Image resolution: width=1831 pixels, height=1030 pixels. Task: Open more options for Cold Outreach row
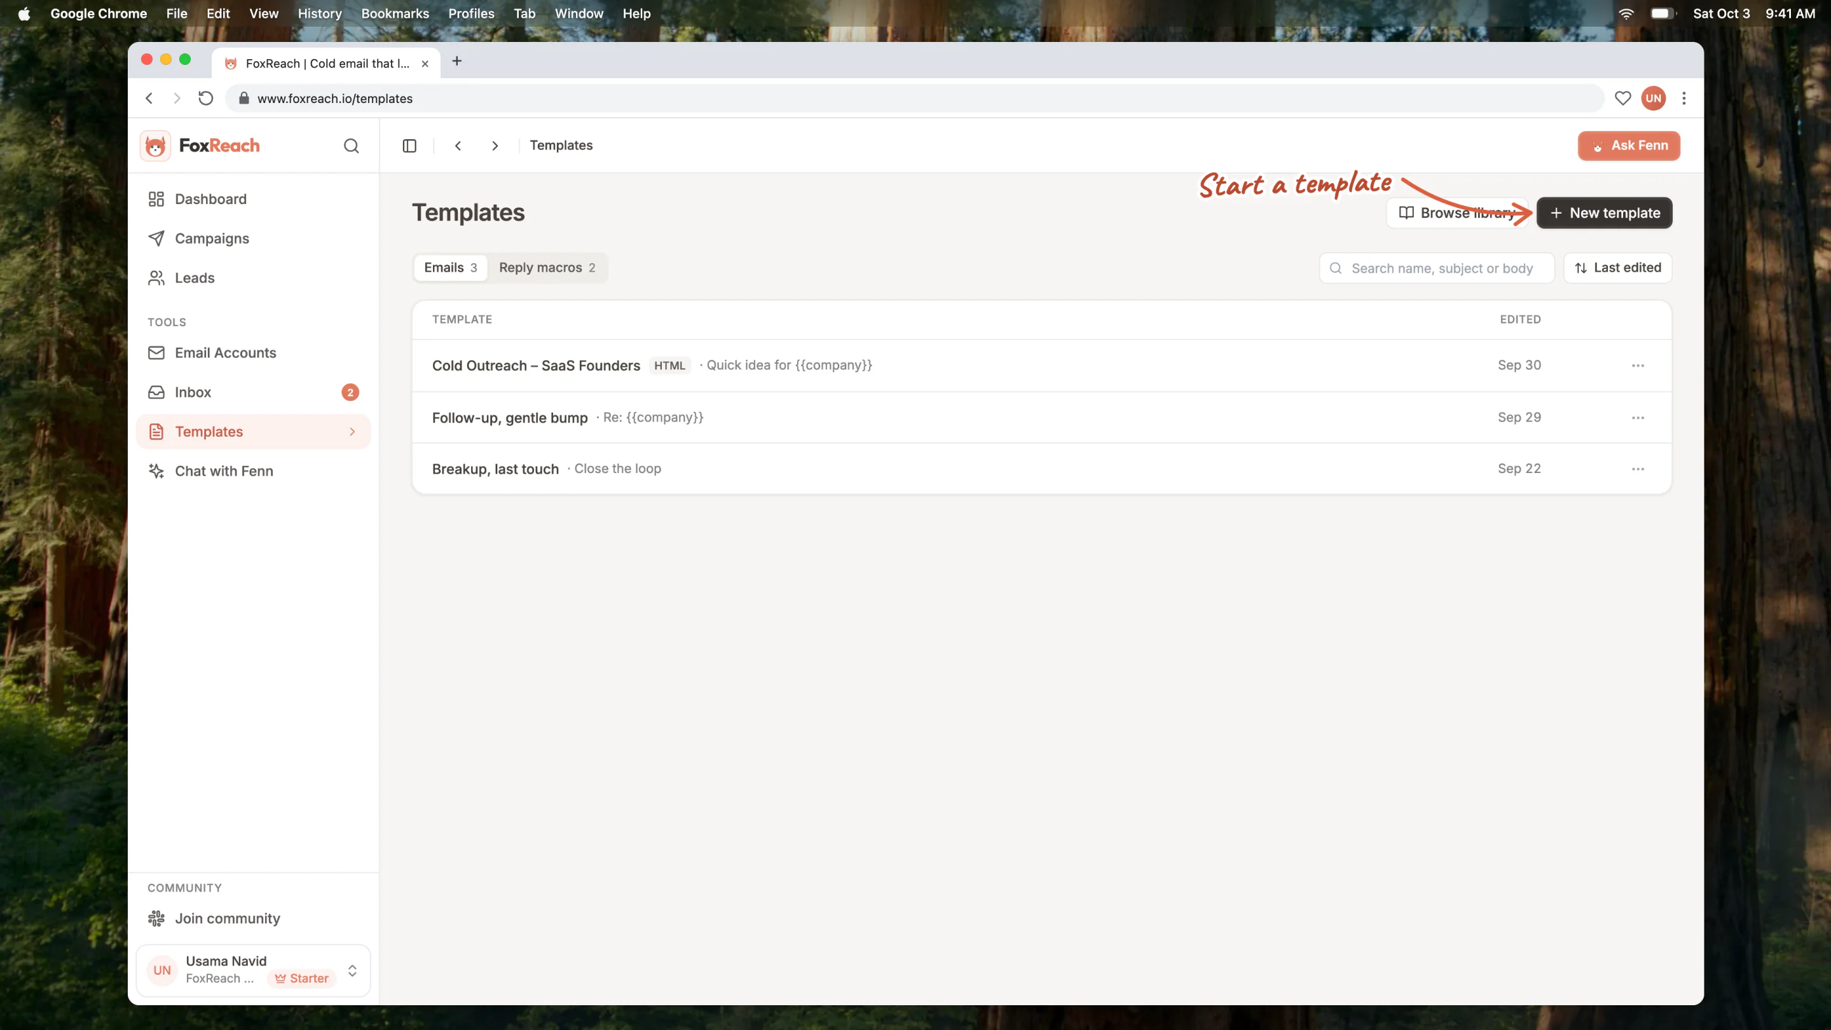point(1638,366)
